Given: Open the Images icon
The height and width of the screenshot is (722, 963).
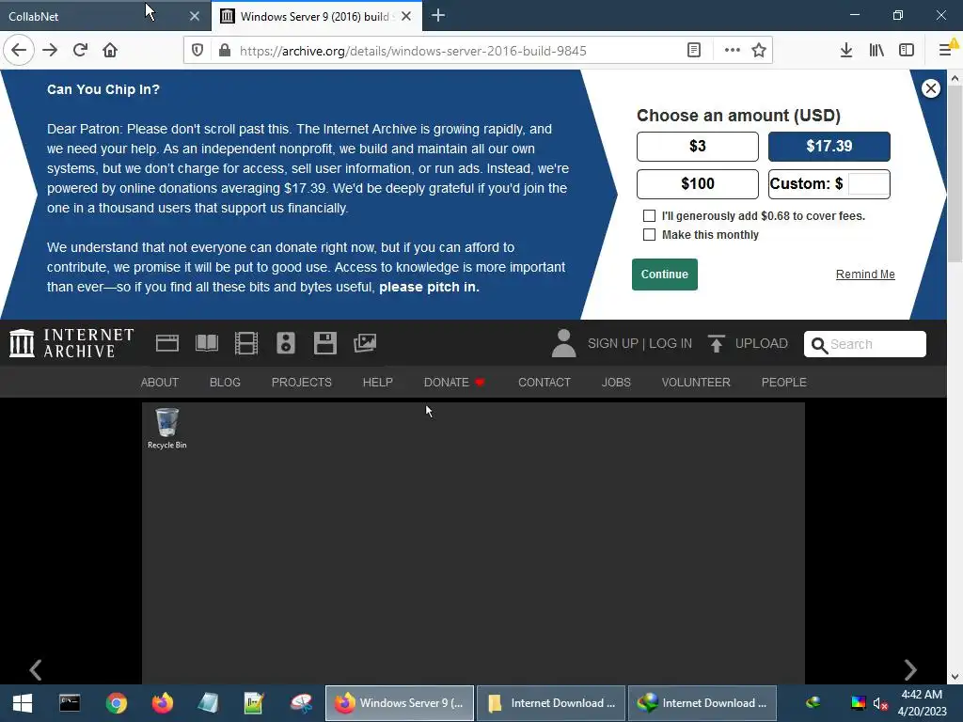Looking at the screenshot, I should [365, 343].
